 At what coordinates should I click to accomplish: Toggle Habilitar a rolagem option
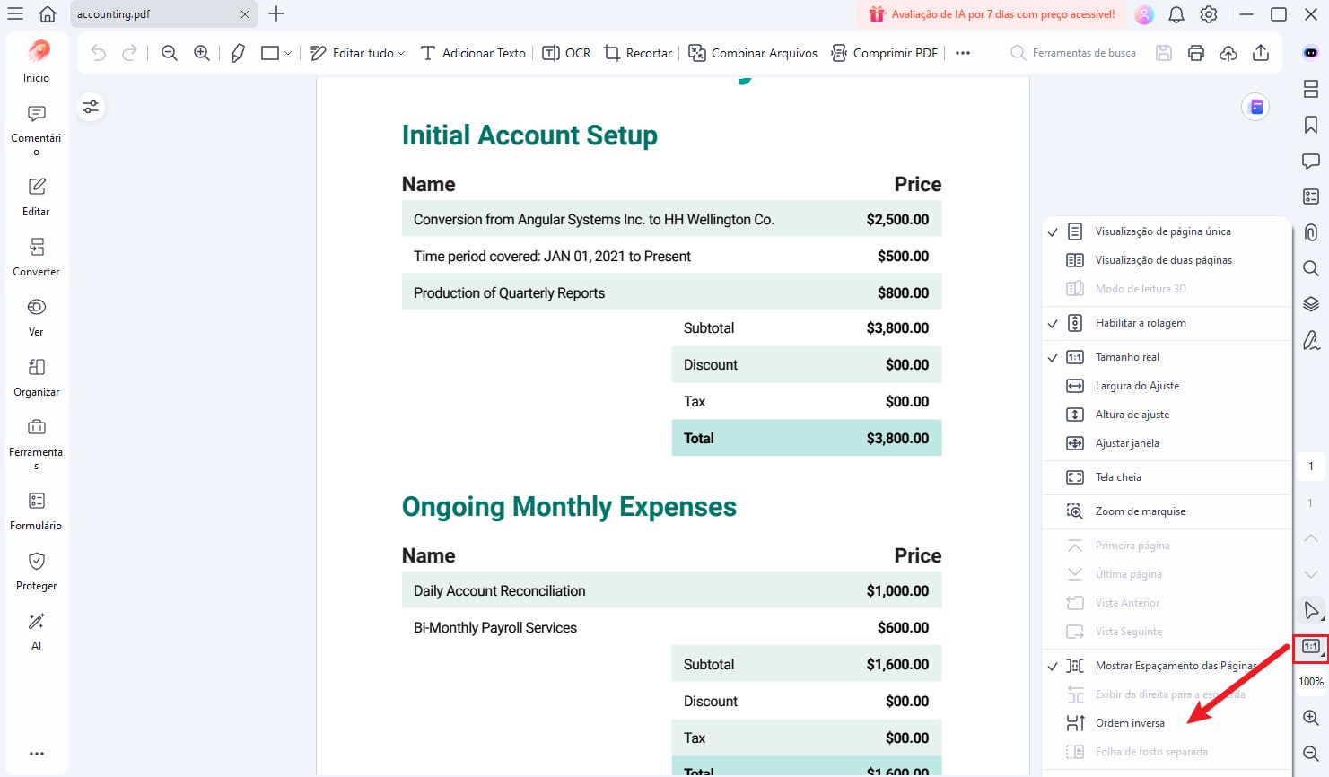click(1140, 323)
